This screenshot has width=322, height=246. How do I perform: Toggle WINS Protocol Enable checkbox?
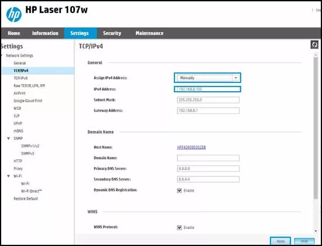point(180,227)
